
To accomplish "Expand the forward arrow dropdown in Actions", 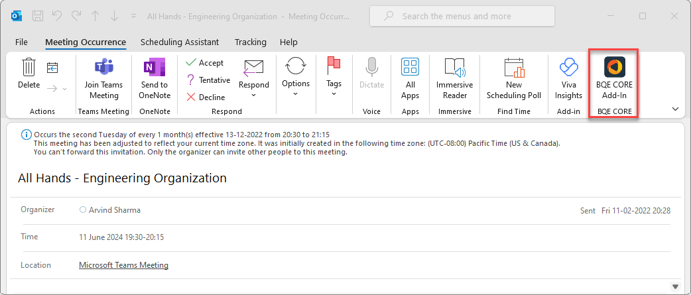I will [x=65, y=89].
